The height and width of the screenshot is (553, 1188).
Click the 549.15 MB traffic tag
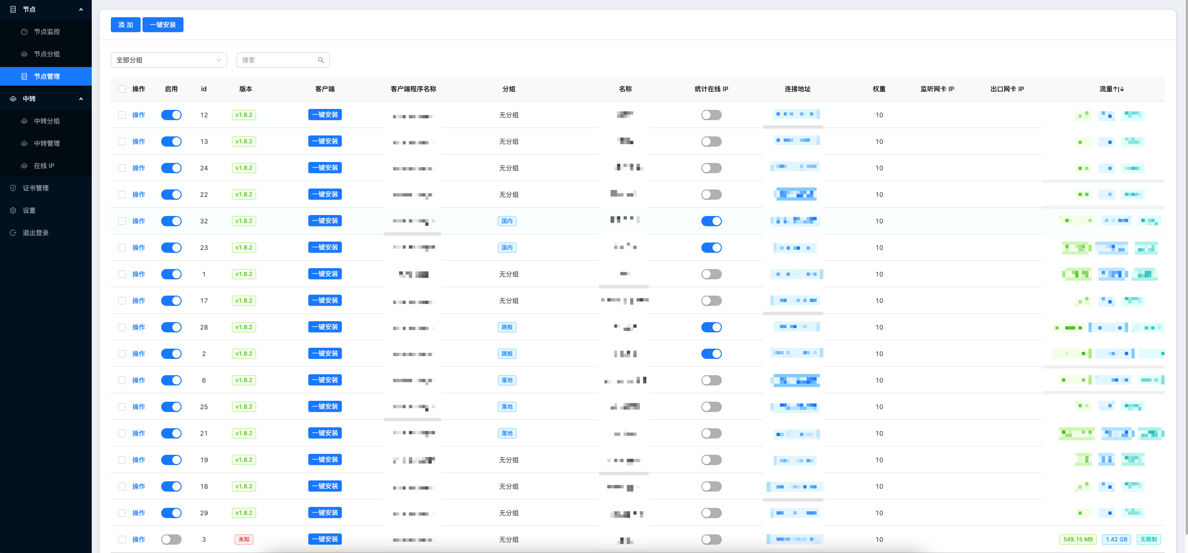click(x=1078, y=540)
